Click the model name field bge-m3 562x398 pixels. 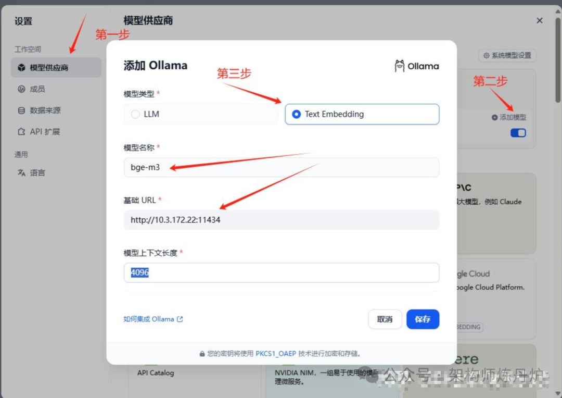click(282, 167)
